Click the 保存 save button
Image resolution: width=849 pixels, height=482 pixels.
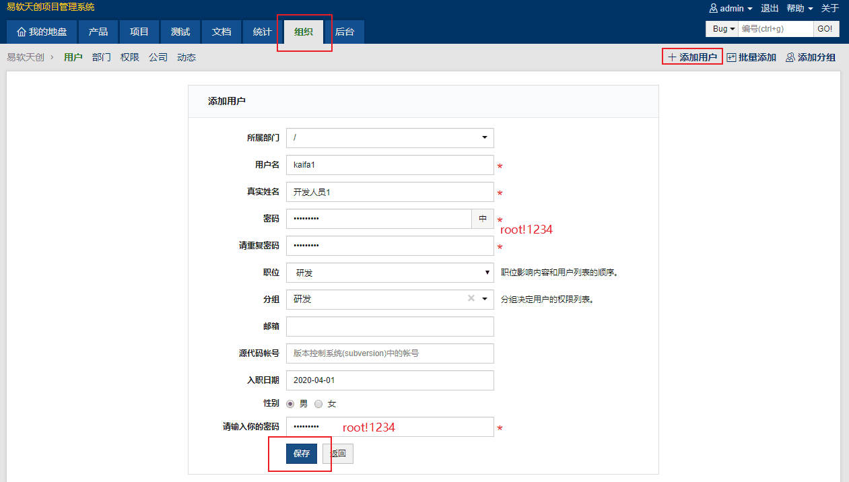click(x=302, y=454)
